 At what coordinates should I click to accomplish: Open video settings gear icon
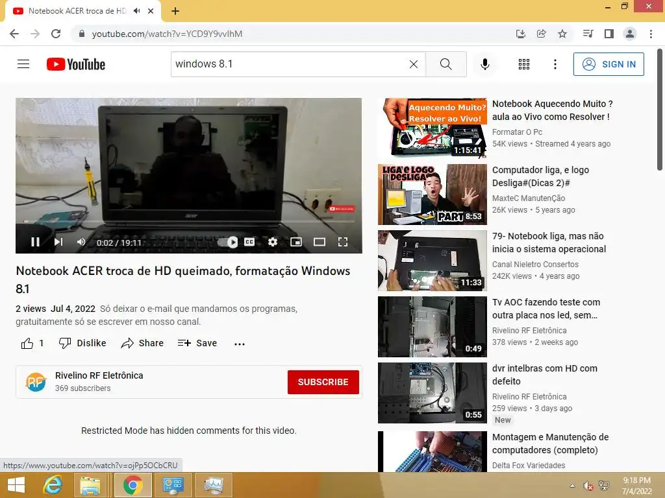pos(273,242)
